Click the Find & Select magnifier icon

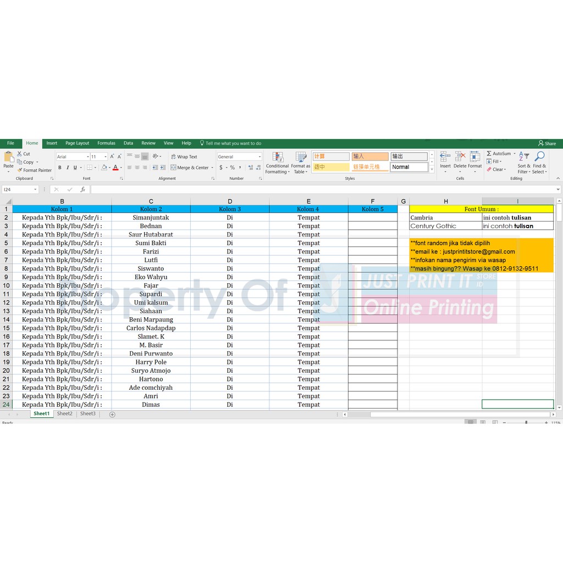tap(539, 157)
